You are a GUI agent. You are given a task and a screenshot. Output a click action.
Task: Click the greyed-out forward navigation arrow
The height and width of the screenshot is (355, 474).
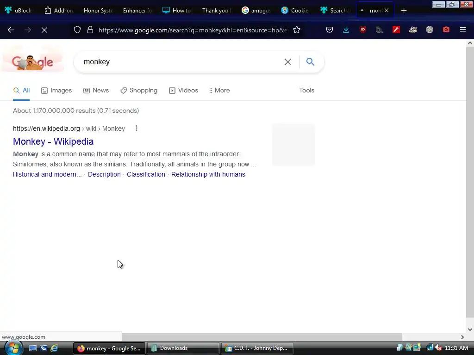(x=27, y=30)
